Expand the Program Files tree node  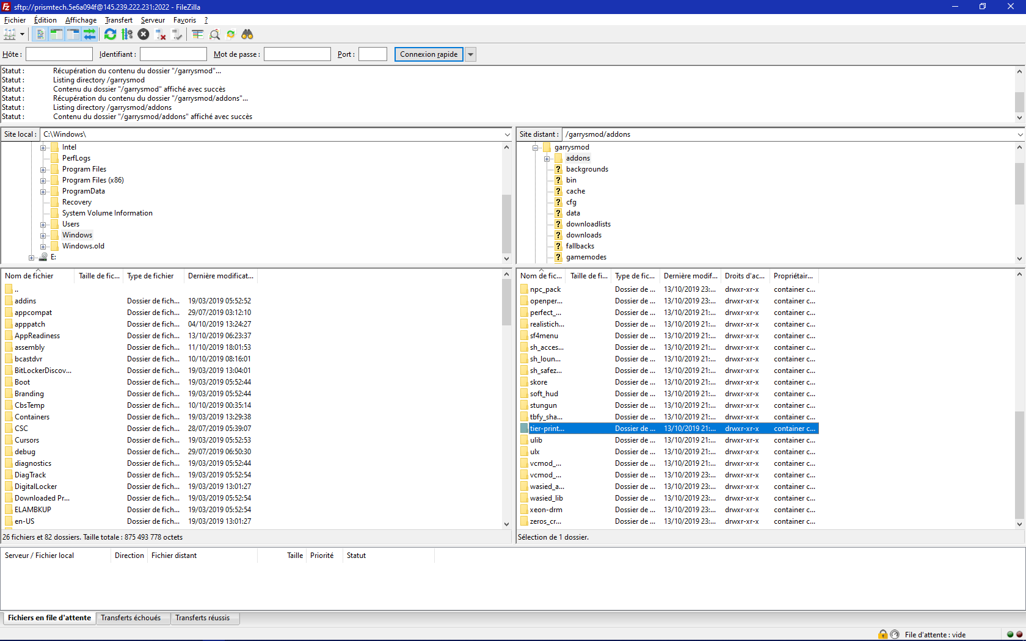click(x=43, y=170)
